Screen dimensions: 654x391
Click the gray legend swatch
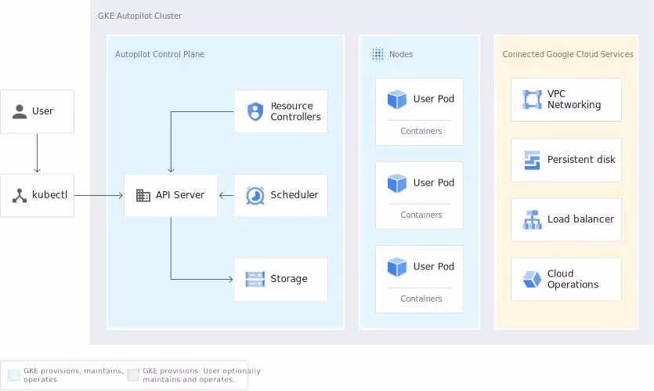pyautogui.click(x=133, y=375)
